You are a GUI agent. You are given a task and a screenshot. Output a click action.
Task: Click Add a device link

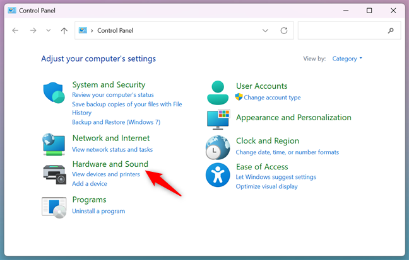(x=90, y=183)
